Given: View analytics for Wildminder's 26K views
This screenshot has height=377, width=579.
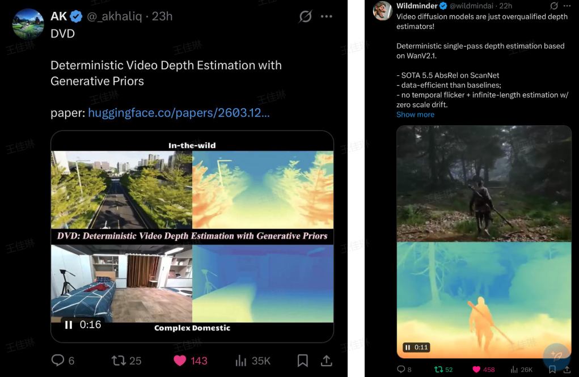Looking at the screenshot, I should click(x=521, y=369).
